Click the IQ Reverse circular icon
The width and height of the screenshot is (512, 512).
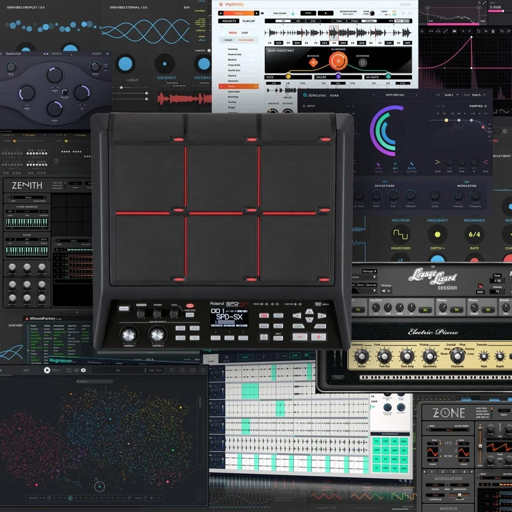pyautogui.click(x=363, y=62)
